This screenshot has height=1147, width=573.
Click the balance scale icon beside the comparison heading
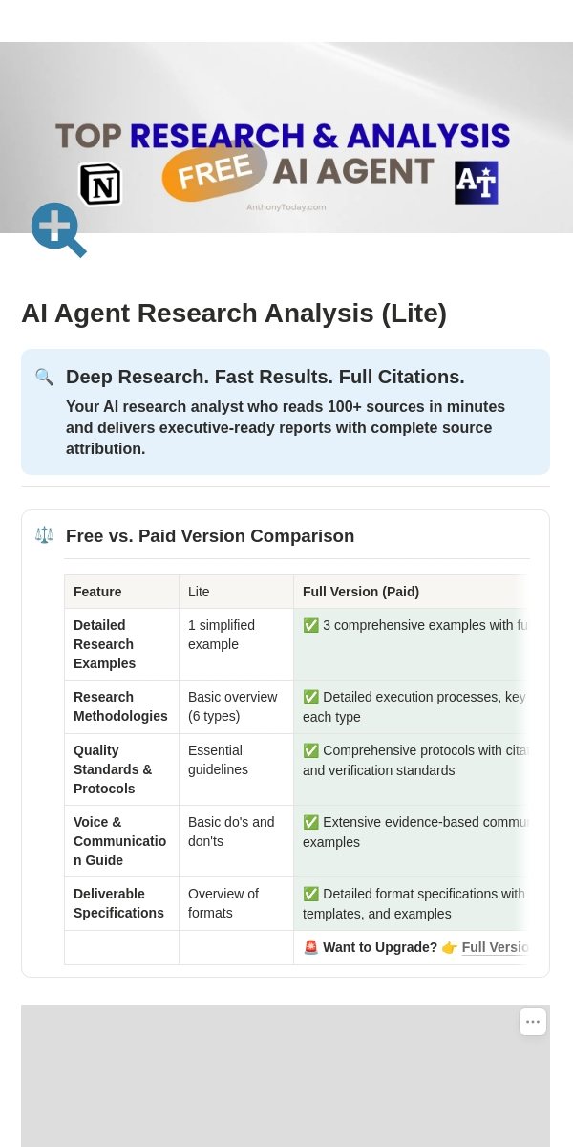[44, 535]
